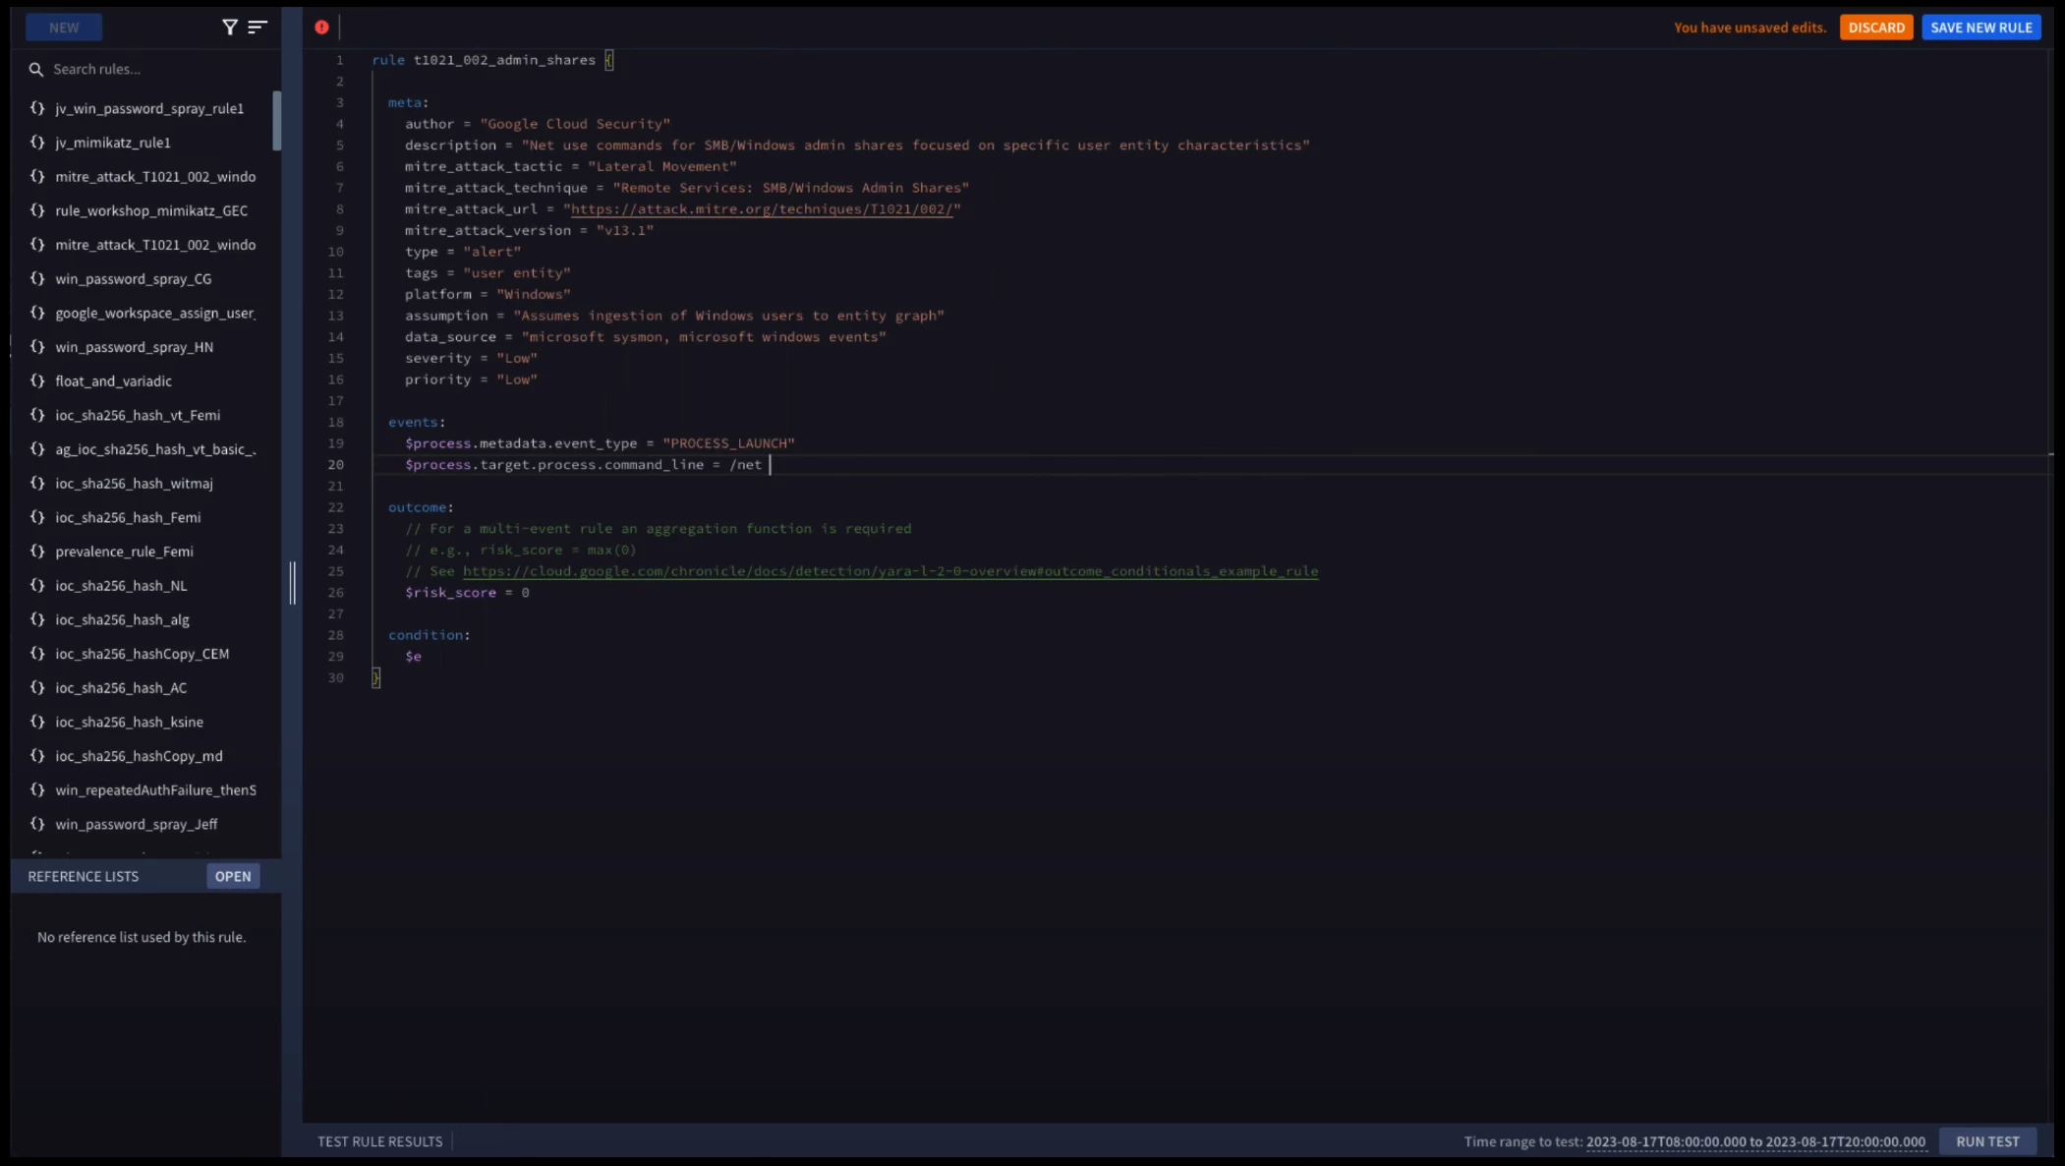Click the "No reference list used" message

coord(142,937)
